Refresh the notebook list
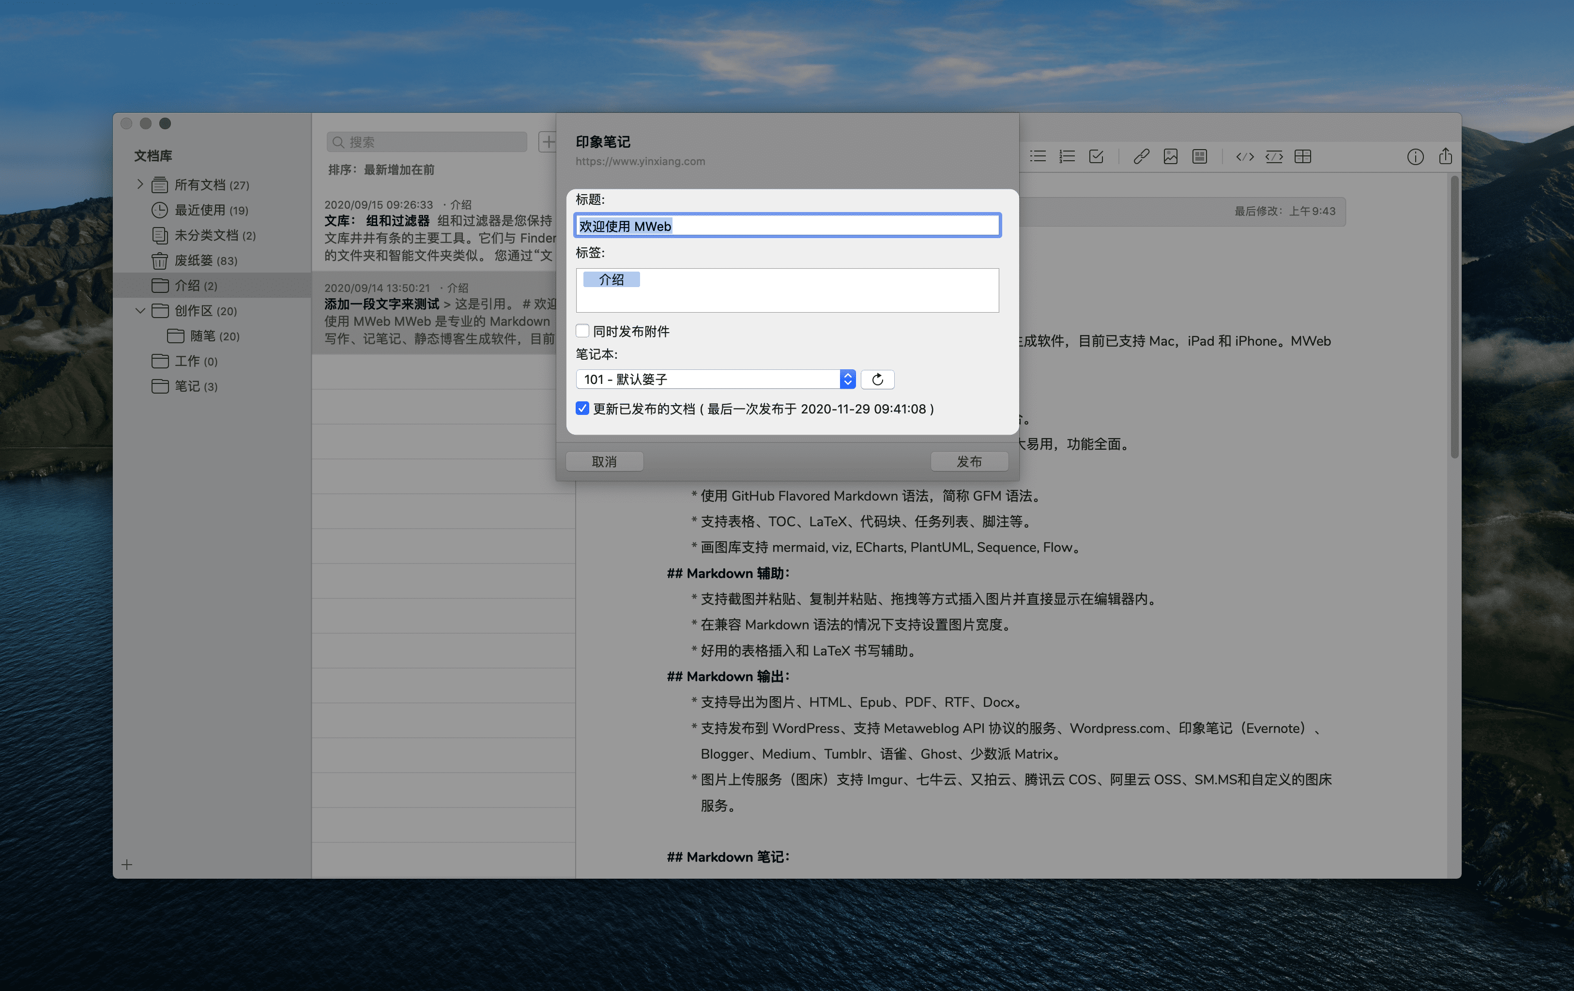 click(877, 379)
